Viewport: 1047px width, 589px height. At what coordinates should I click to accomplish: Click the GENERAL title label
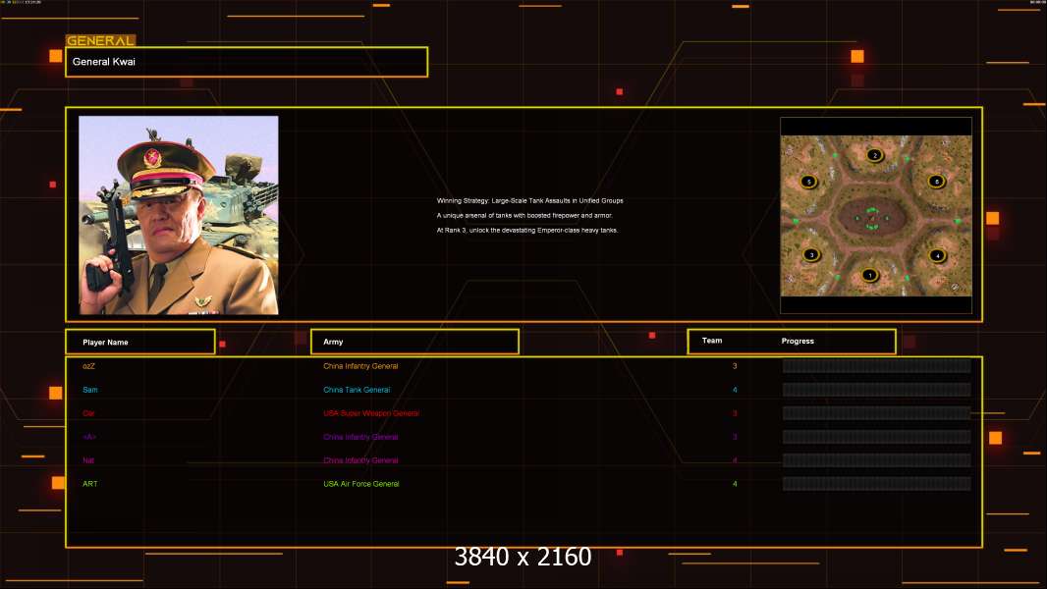pyautogui.click(x=100, y=40)
